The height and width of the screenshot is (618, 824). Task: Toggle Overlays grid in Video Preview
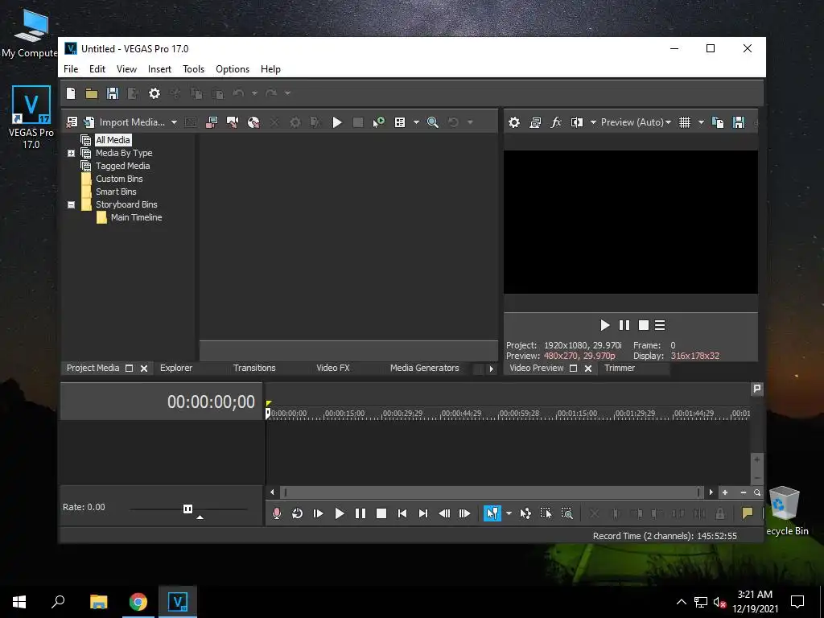click(x=685, y=122)
